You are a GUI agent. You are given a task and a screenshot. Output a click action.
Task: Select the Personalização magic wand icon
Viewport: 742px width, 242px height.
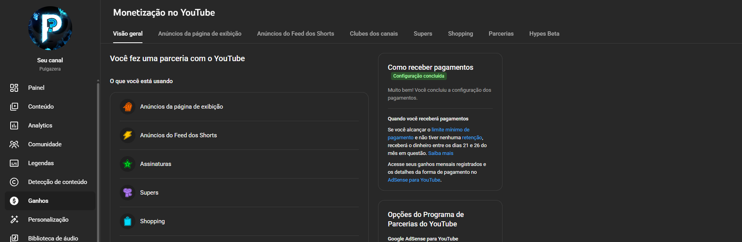pyautogui.click(x=14, y=220)
